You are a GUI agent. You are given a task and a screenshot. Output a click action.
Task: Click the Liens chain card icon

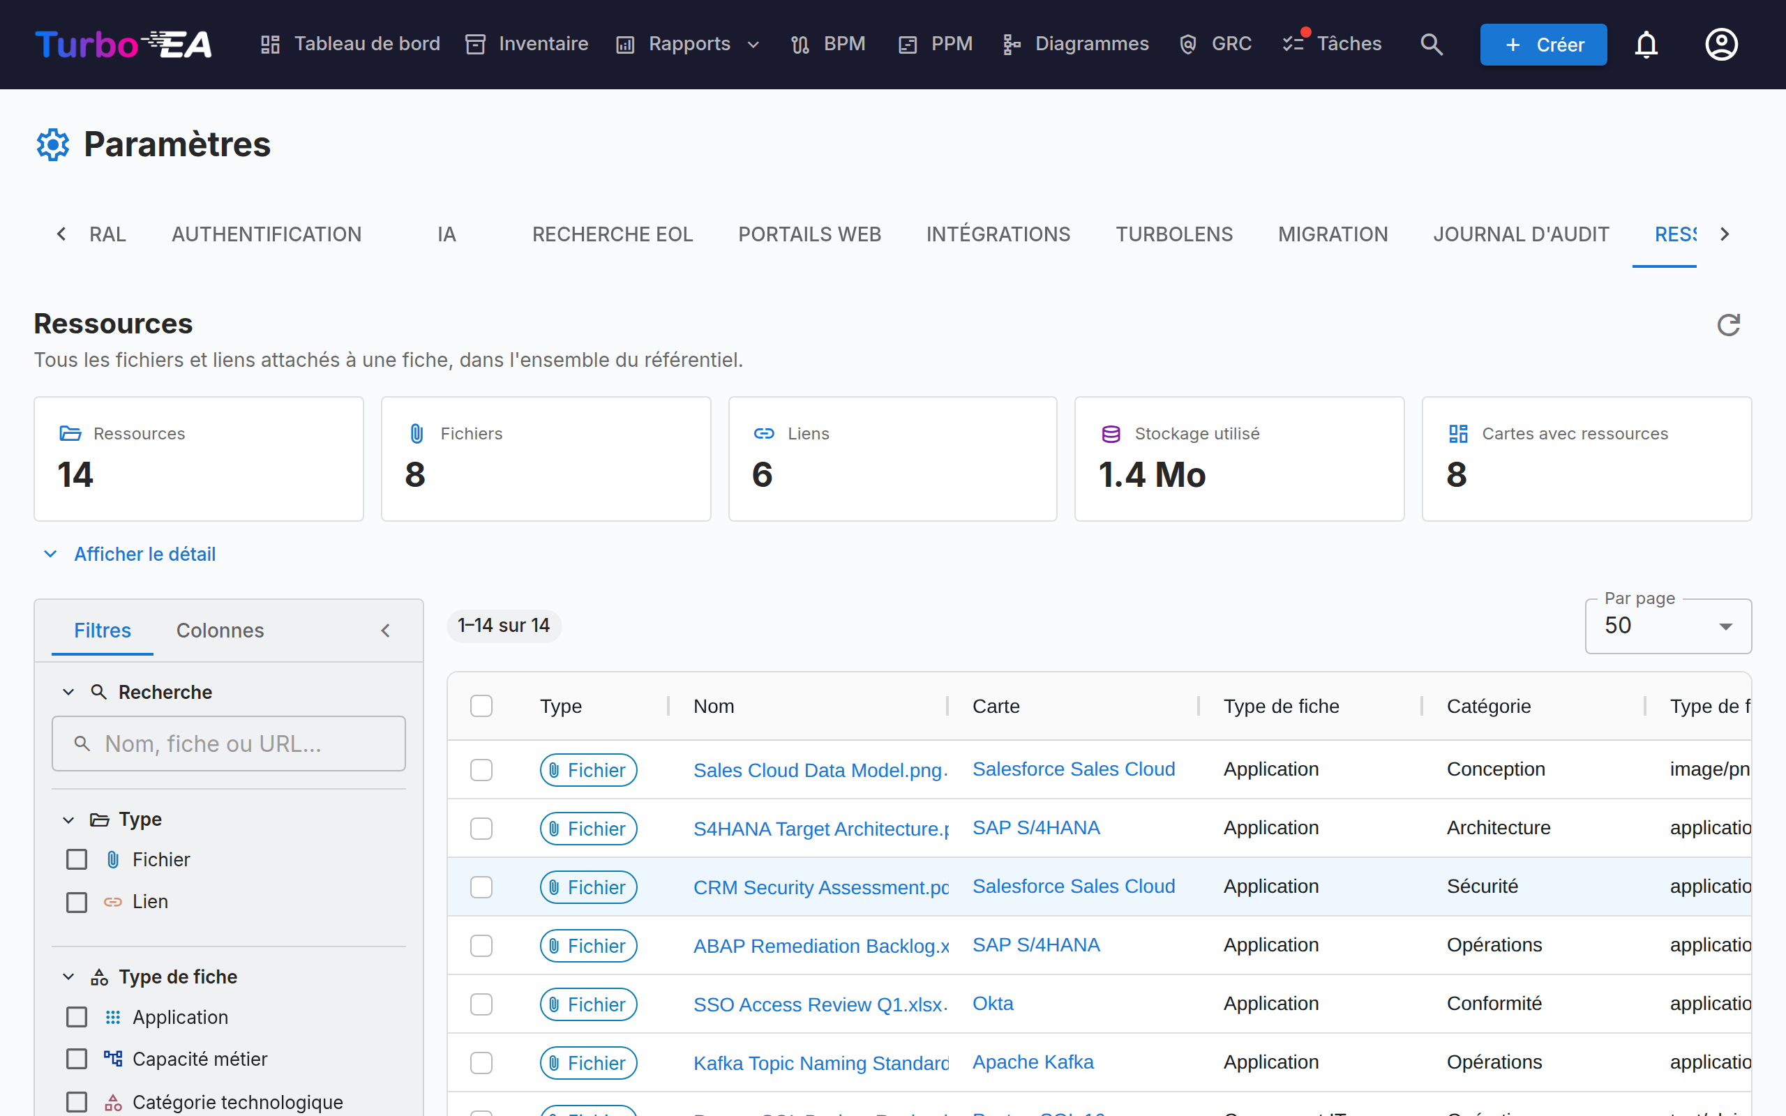point(764,433)
